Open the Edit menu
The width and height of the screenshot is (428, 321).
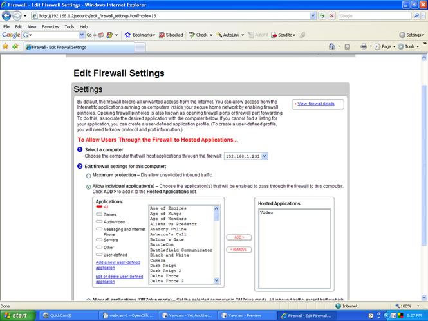pos(18,26)
